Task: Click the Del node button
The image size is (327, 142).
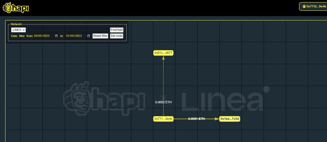Action: [117, 36]
